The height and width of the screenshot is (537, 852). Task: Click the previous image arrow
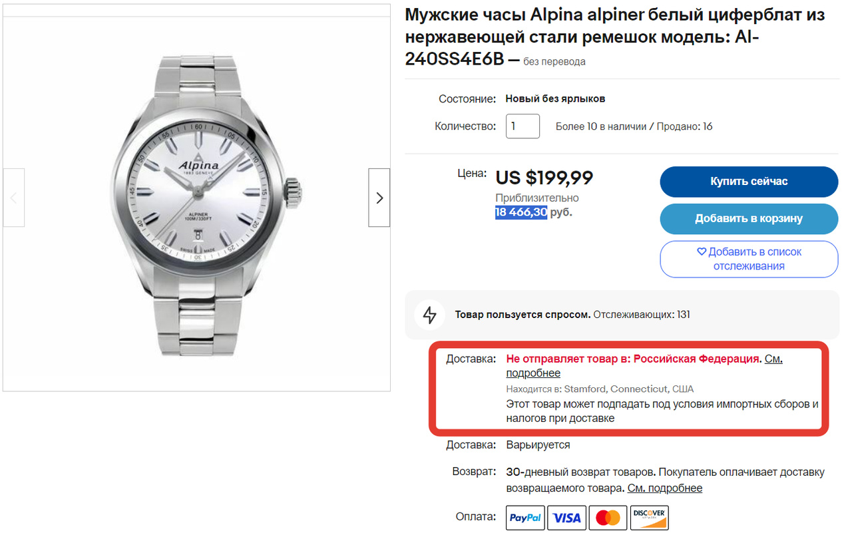[x=14, y=198]
